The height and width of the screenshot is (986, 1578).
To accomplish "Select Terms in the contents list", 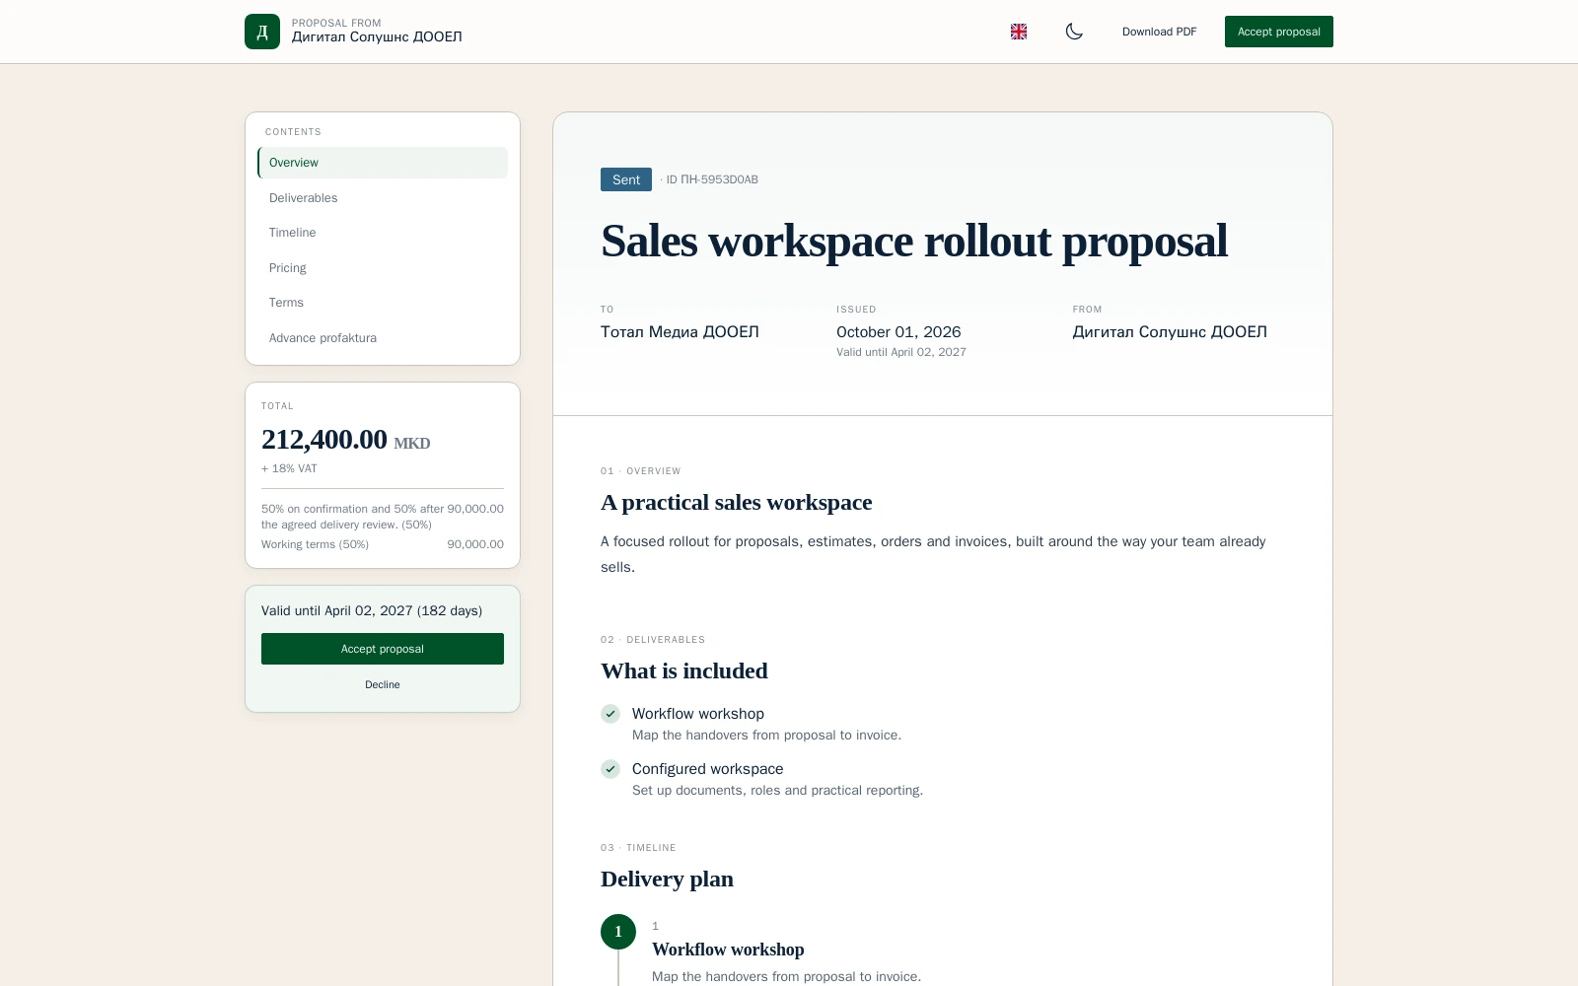I will 383,303.
